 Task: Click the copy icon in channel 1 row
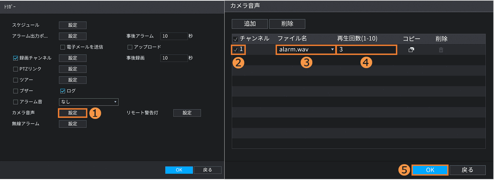[411, 50]
